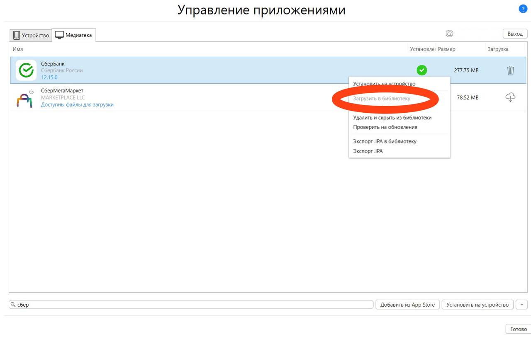531x339 pixels.
Task: Open the dropdown arrow beside Установить на устройство
Action: coord(521,305)
